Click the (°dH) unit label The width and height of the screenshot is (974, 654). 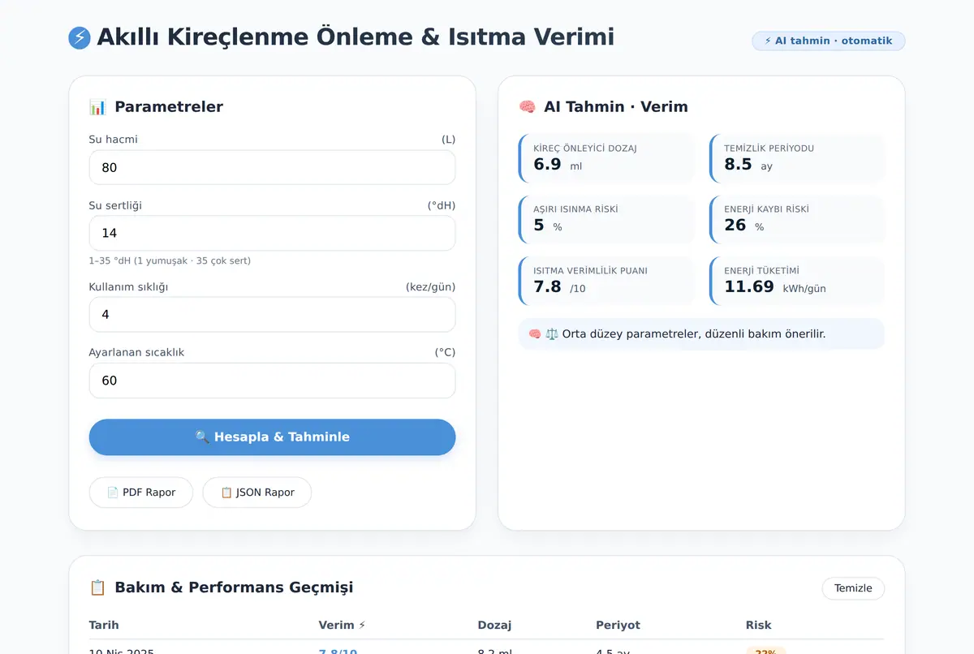442,205
